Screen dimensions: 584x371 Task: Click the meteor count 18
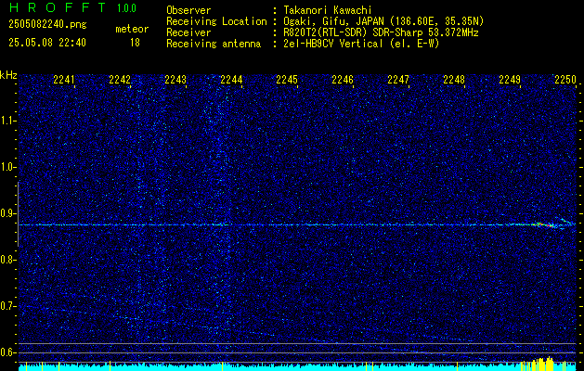135,43
